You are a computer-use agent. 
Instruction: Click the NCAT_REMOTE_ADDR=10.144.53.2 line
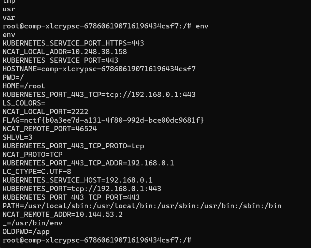click(63, 215)
